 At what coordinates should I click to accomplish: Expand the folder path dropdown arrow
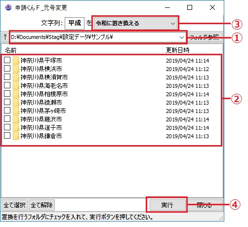(182, 38)
